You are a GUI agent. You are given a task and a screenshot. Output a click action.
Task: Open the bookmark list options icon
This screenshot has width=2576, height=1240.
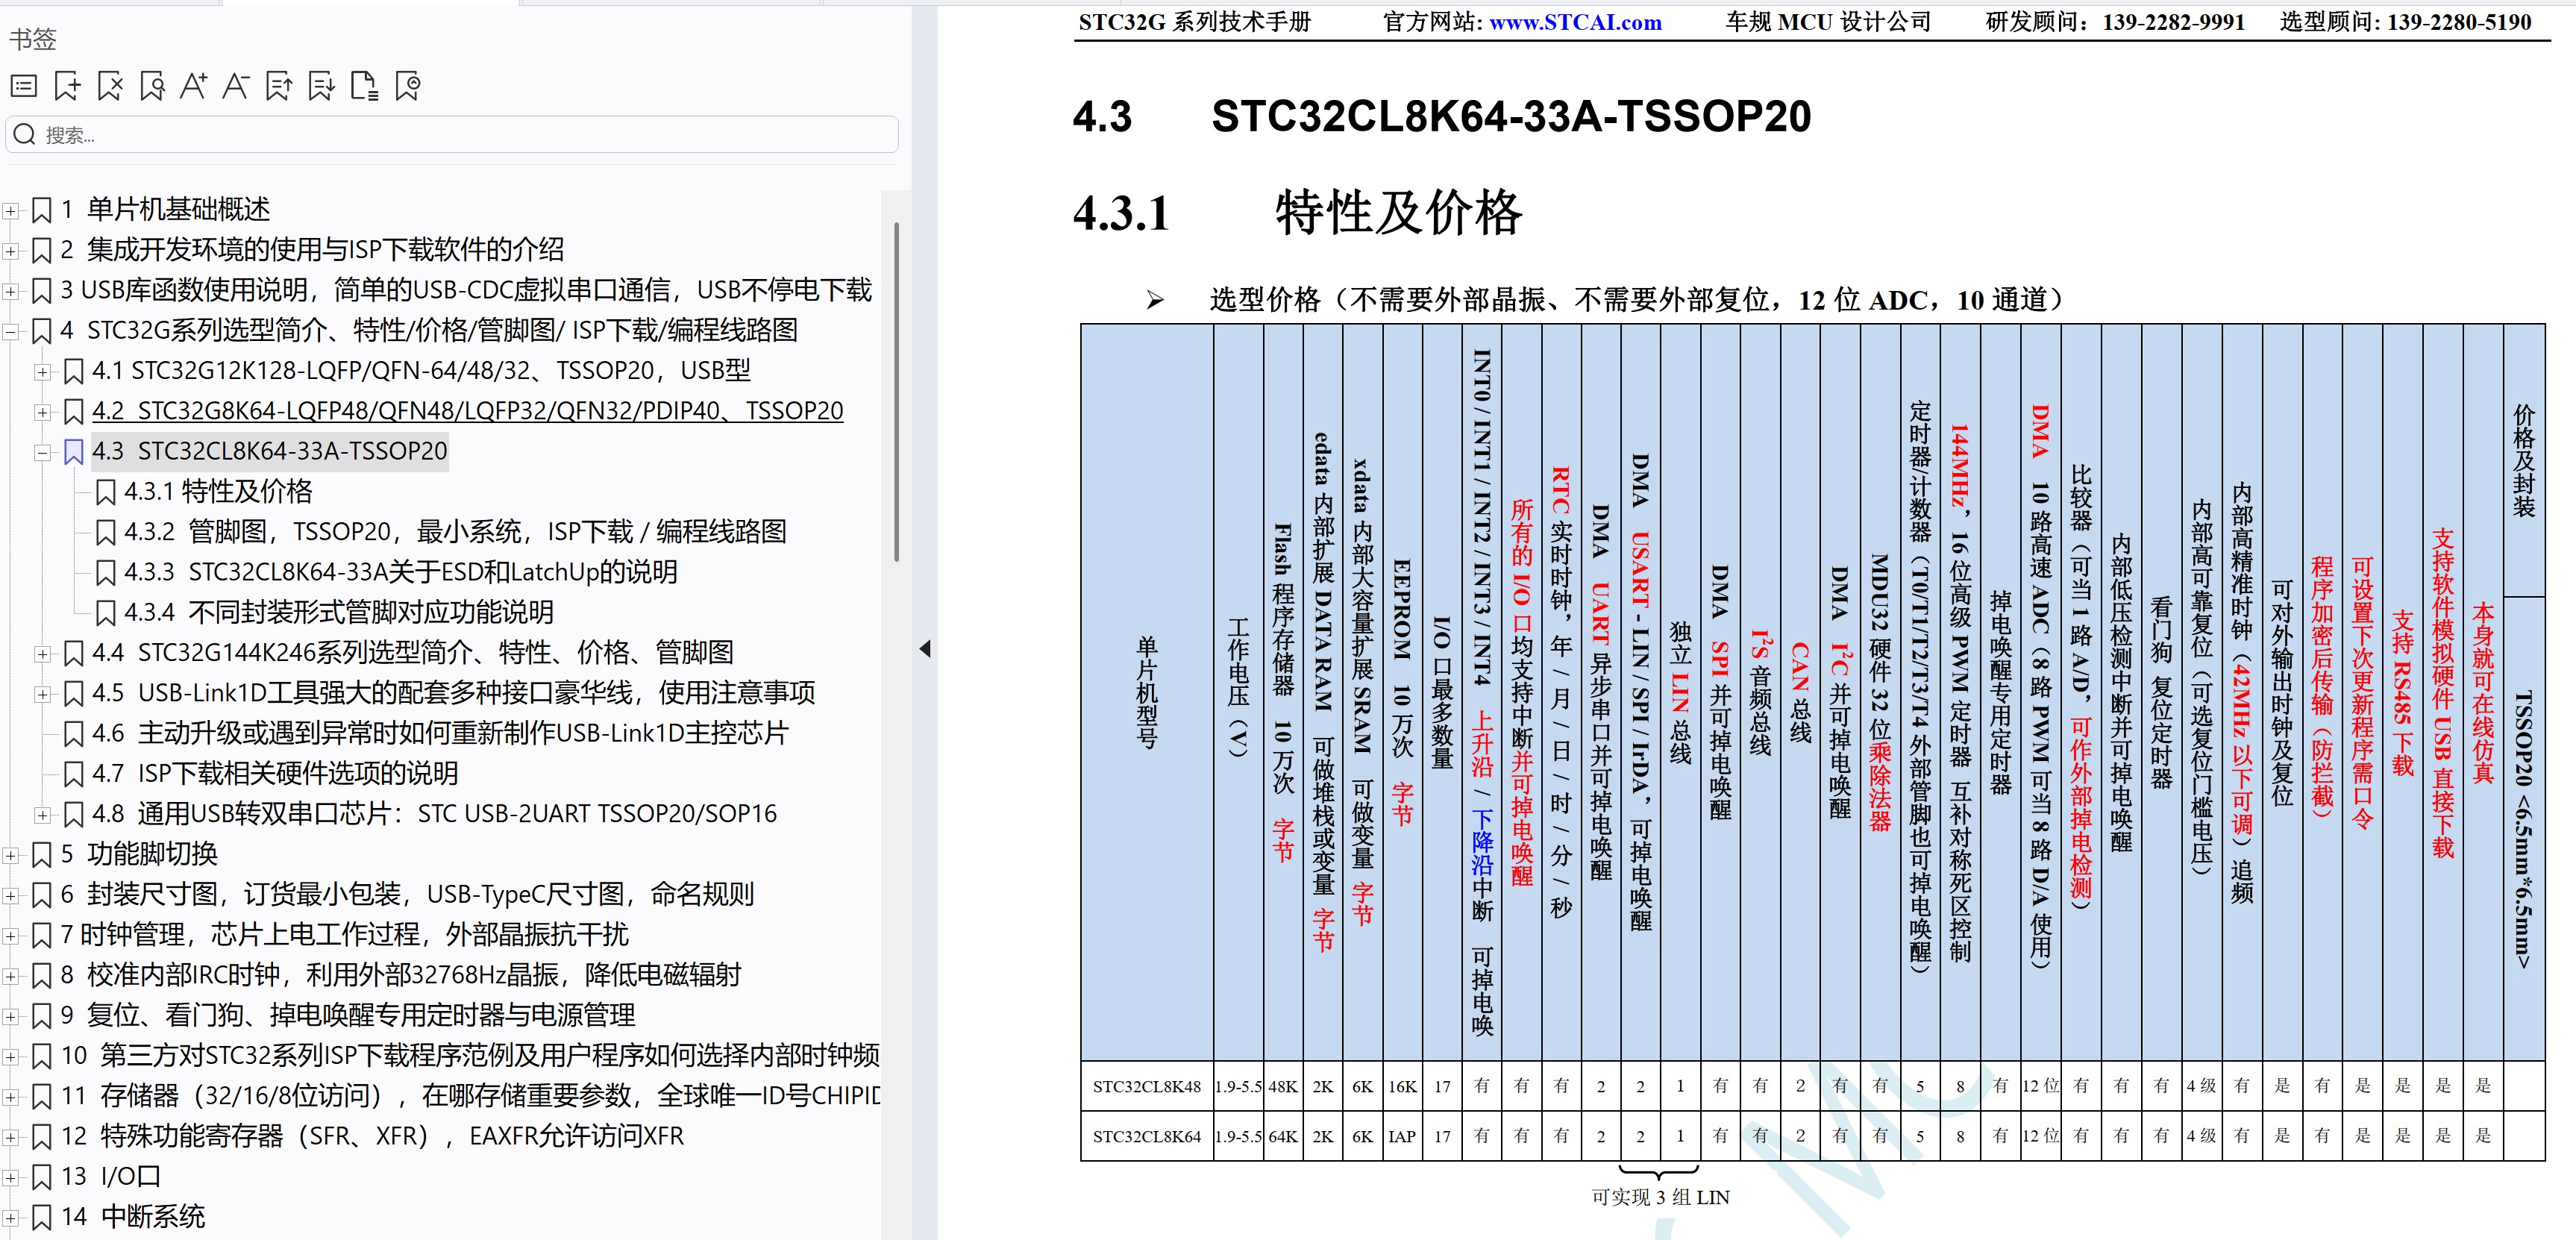pos(24,86)
